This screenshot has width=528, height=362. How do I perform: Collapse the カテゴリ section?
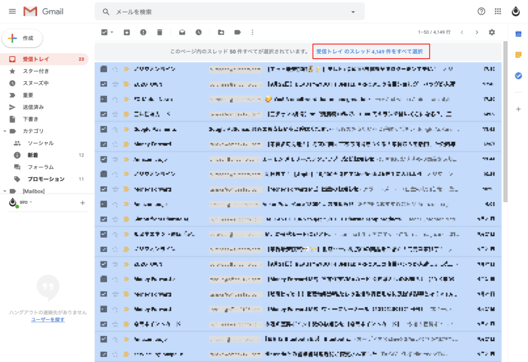click(x=5, y=131)
